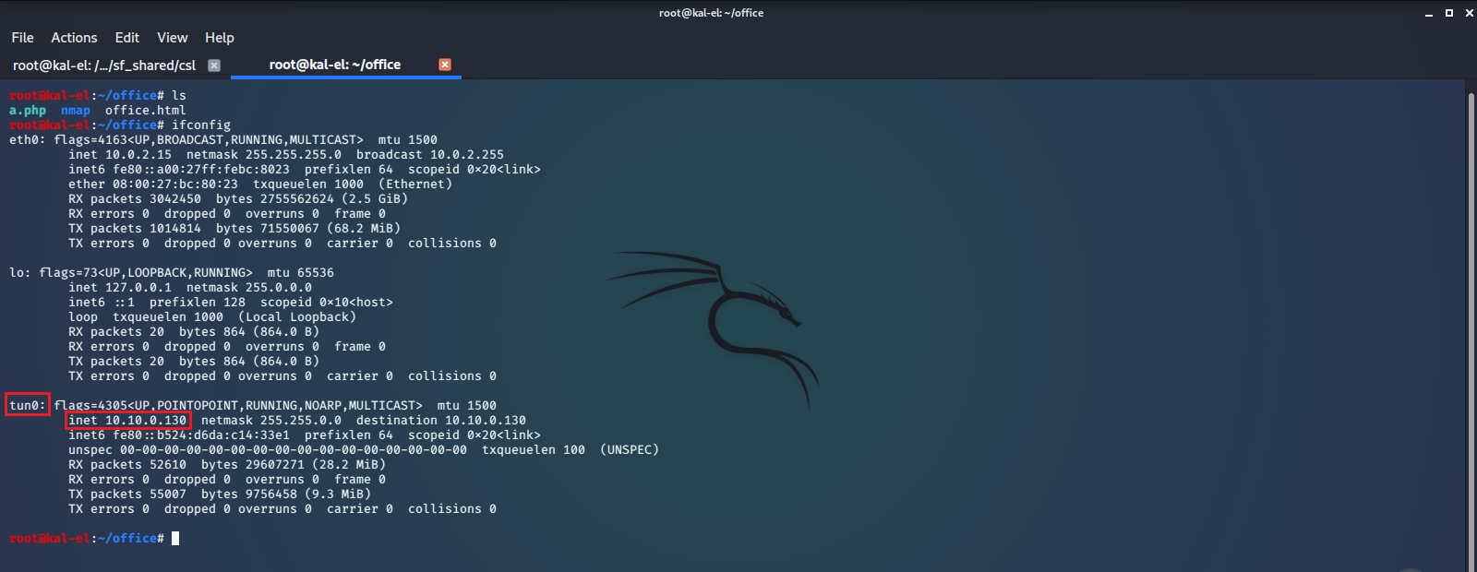Image resolution: width=1477 pixels, height=572 pixels.
Task: Click the eth0: interface label
Action: [x=28, y=140]
